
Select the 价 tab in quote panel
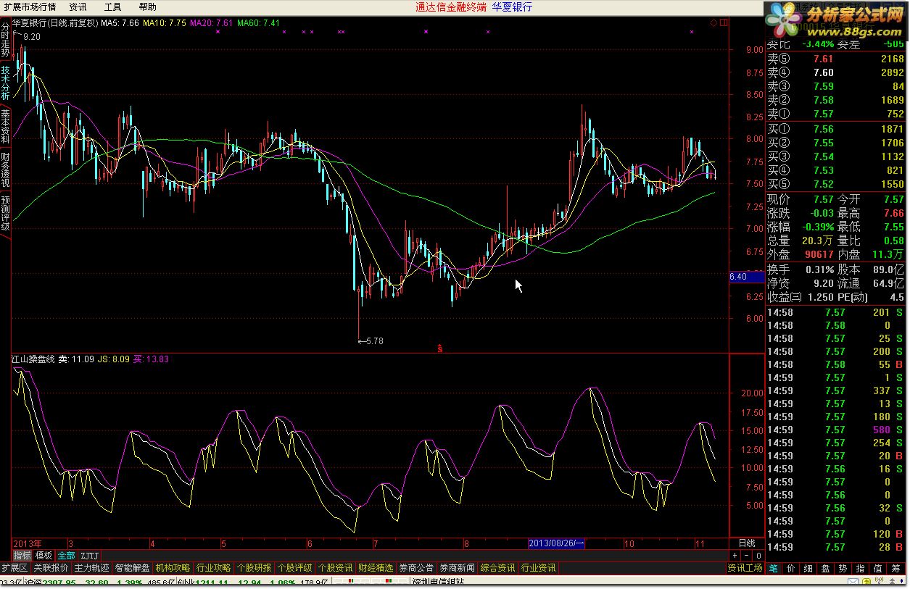790,569
